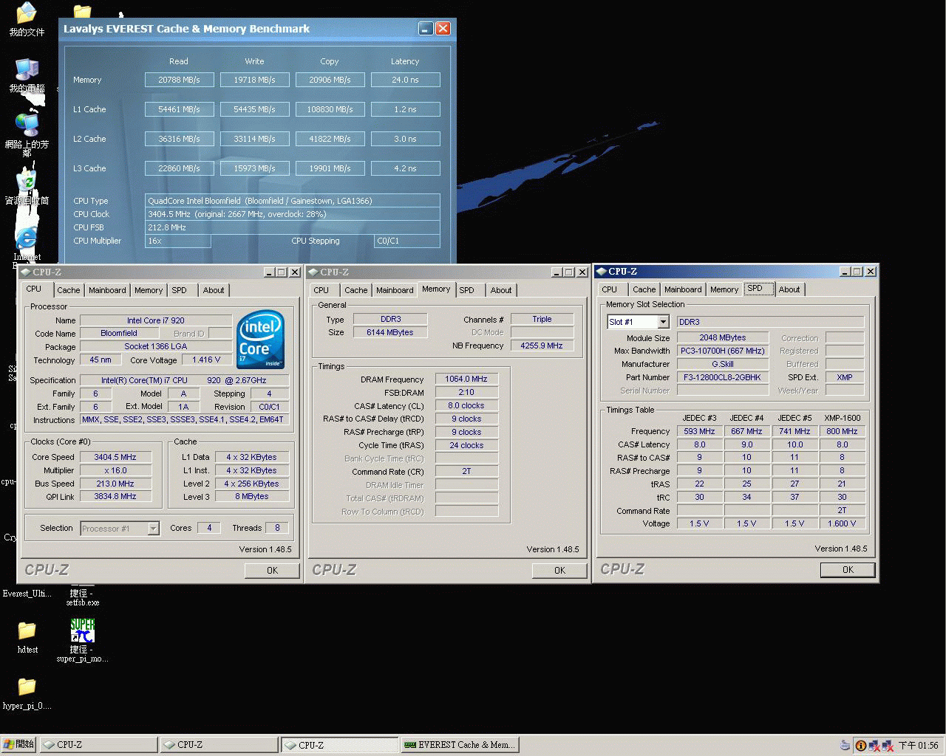This screenshot has height=756, width=946.
Task: Click the Max Bandwidth field PC3-10700H
Action: coord(722,351)
